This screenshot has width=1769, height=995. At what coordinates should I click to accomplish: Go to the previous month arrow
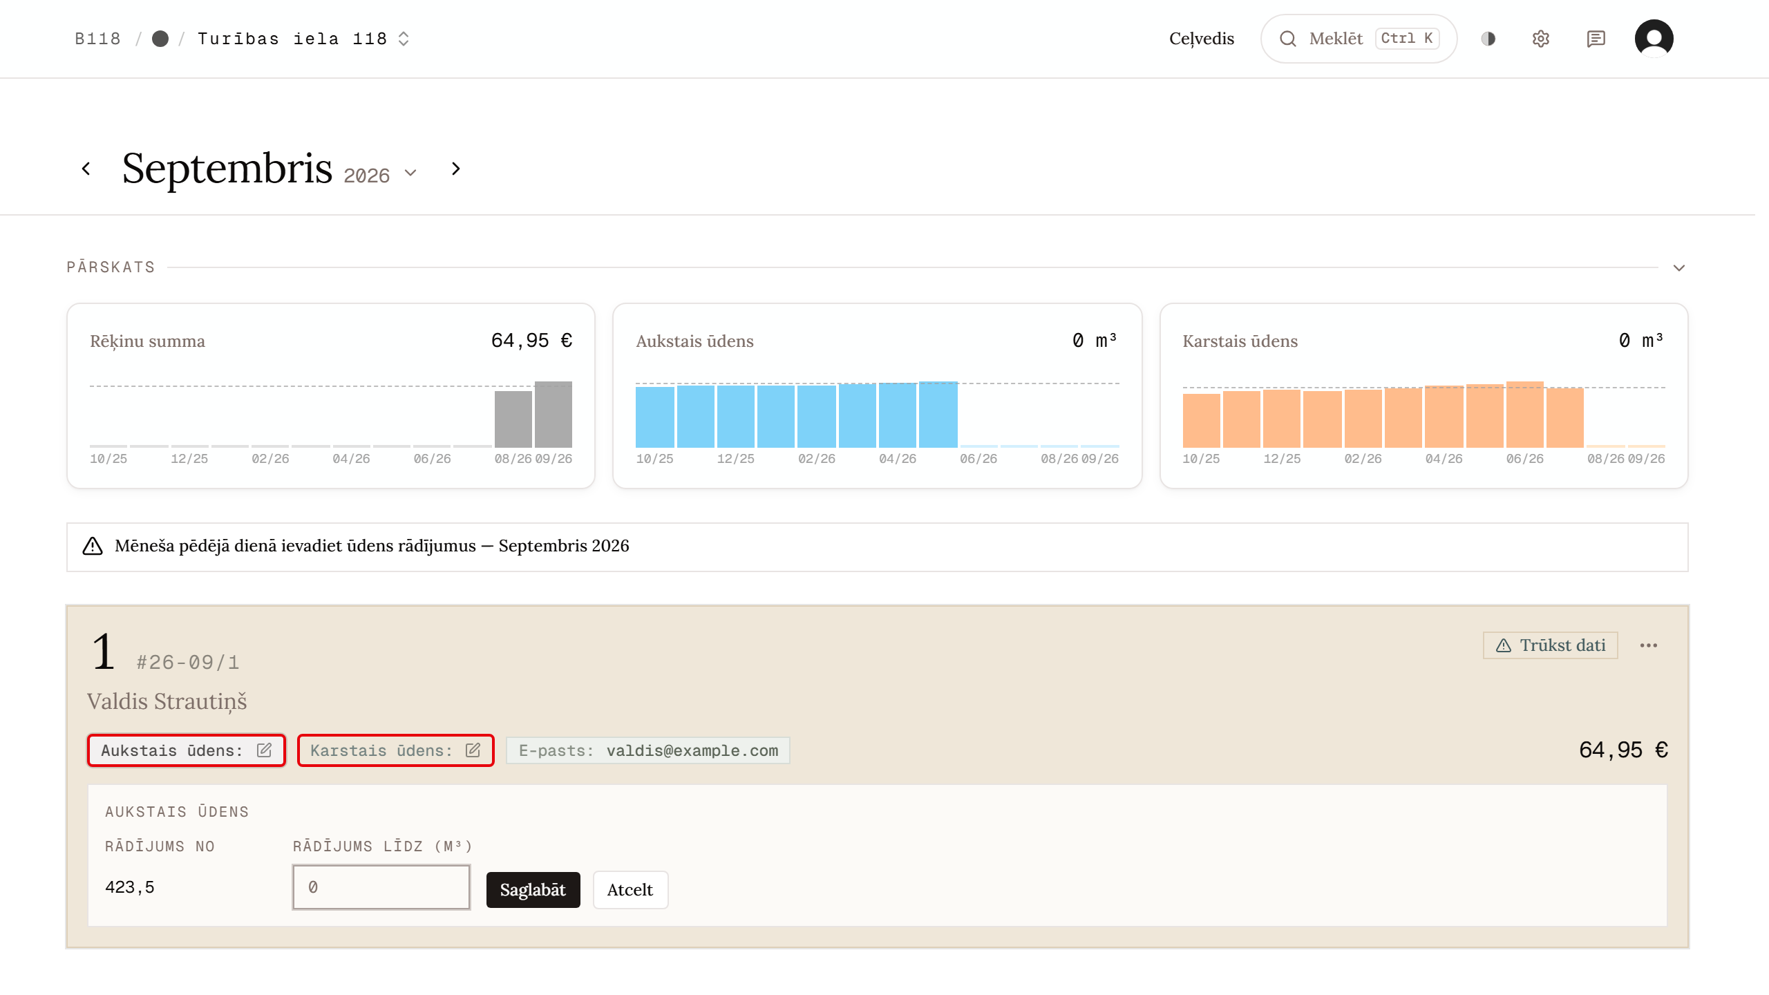click(86, 169)
